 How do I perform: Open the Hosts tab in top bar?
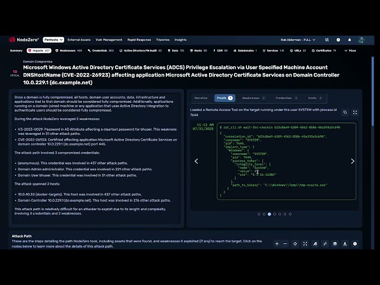[x=198, y=50]
